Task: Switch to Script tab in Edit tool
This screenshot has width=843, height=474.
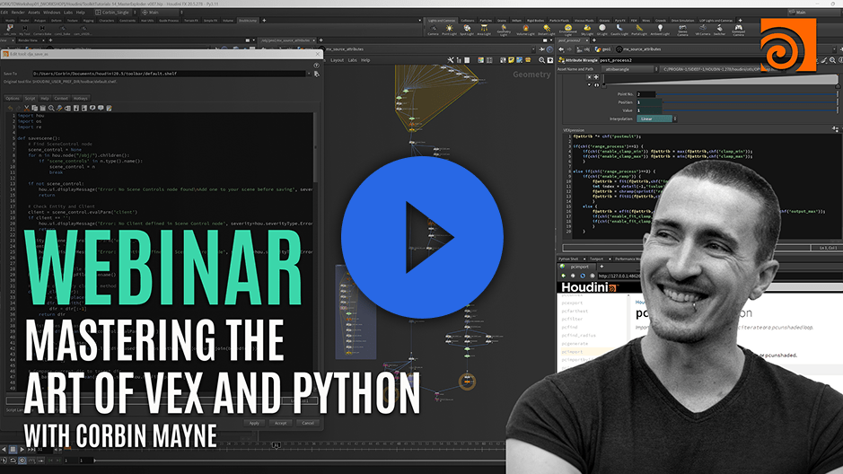Action: pos(30,99)
